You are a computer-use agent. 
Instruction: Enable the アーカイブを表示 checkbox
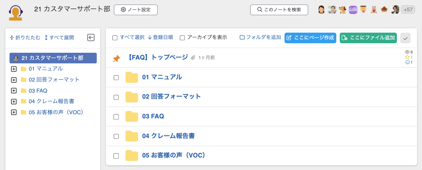click(x=182, y=38)
